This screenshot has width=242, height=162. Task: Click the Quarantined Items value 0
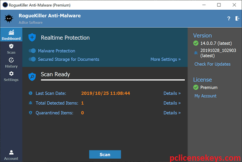(x=82, y=113)
